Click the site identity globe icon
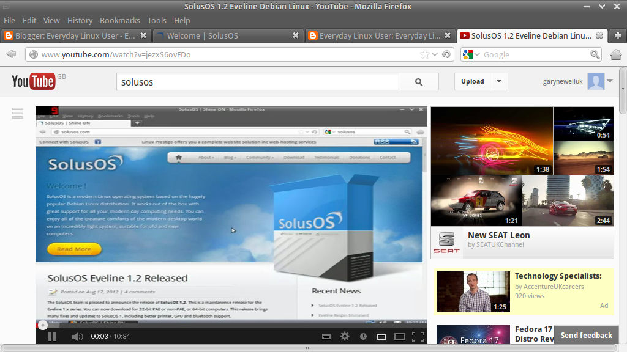 34,54
